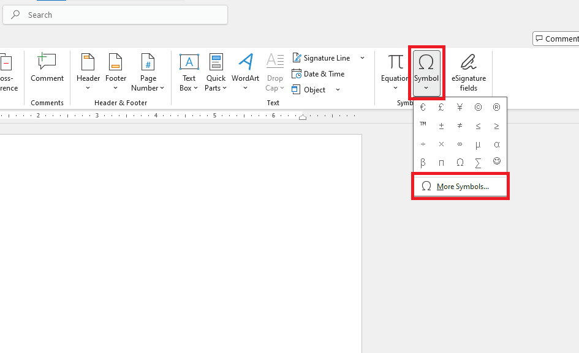
Task: Open the Equation tool
Action: click(x=395, y=72)
